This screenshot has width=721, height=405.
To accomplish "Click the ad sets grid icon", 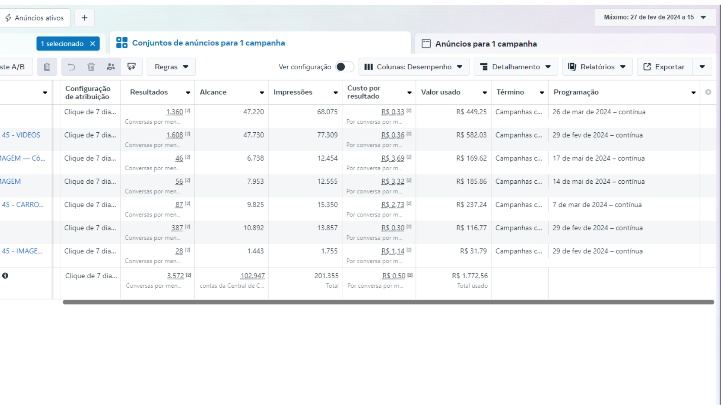I will 122,43.
